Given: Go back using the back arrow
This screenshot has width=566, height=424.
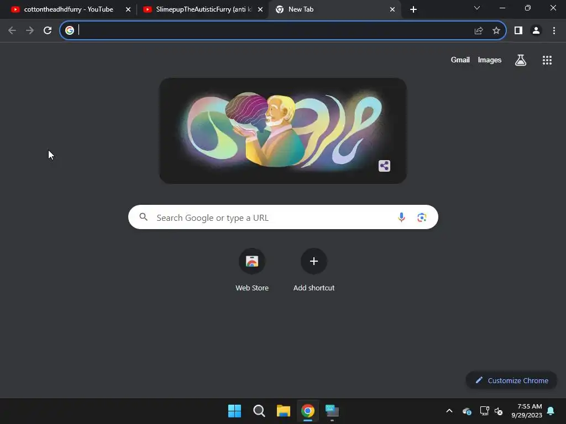Looking at the screenshot, I should [12, 30].
